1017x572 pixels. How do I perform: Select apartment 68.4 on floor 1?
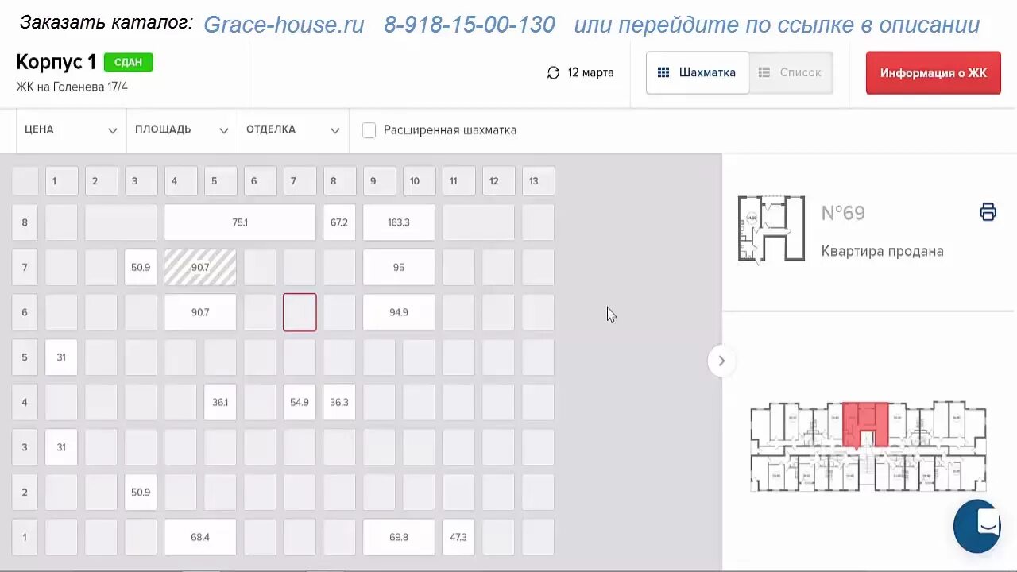[200, 537]
